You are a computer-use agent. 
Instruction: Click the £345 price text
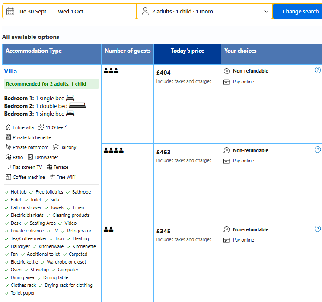click(x=163, y=231)
